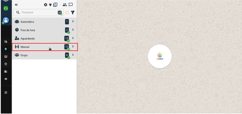242x114 pixels.
Task: Click the plug connection icon
Action: click(x=50, y=5)
